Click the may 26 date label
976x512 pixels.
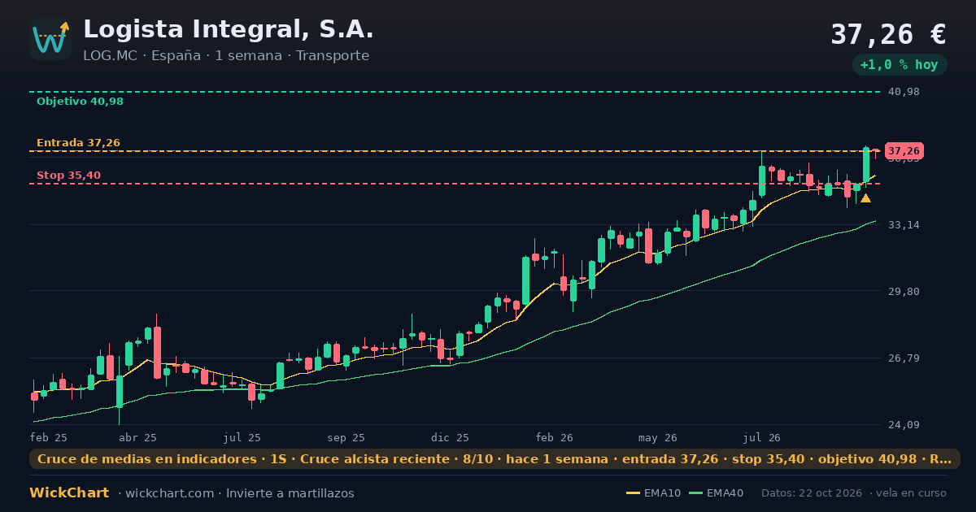pyautogui.click(x=658, y=437)
